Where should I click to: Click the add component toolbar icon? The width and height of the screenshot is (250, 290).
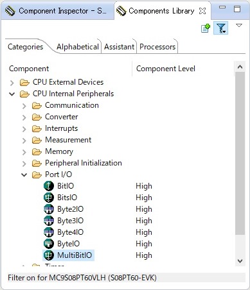(x=206, y=28)
